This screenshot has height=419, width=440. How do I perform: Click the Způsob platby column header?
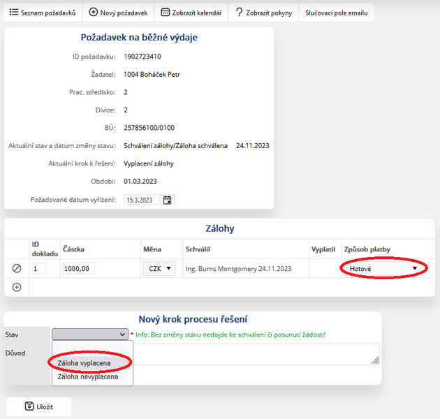pyautogui.click(x=367, y=249)
